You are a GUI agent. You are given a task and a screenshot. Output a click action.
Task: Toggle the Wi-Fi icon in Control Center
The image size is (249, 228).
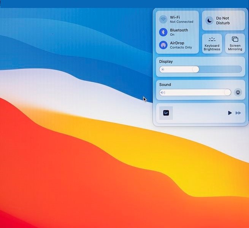click(x=163, y=19)
